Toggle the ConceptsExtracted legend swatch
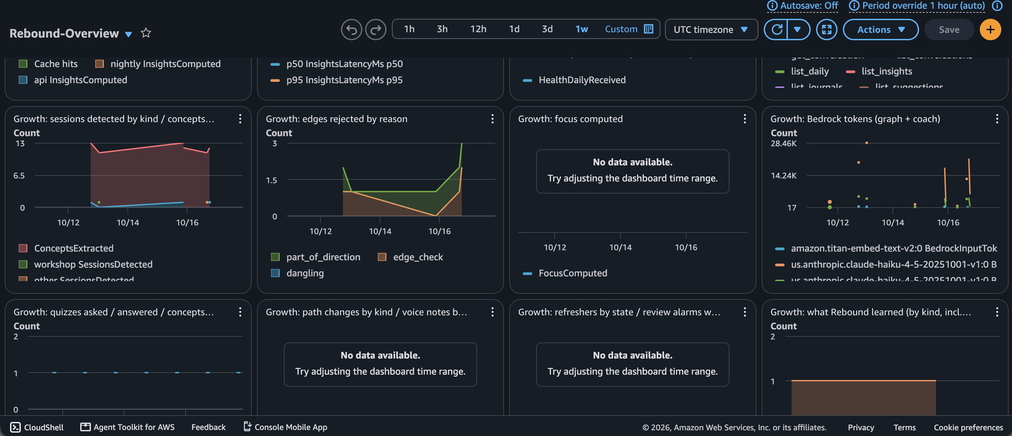 (x=23, y=248)
